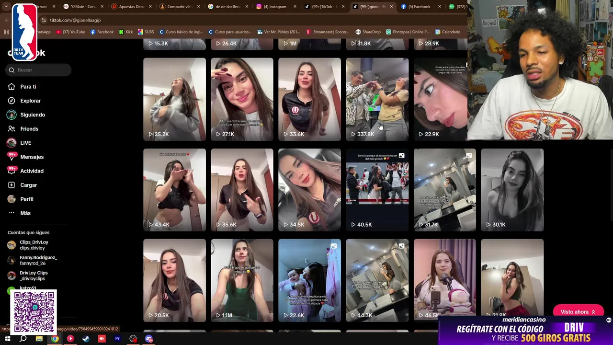Open the Explorar compass icon
Screen dimensions: 613x345
point(11,101)
